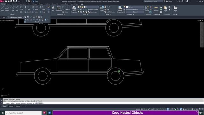Insert a Table from Annotation panel
This screenshot has width=204, height=115.
pos(65,12)
